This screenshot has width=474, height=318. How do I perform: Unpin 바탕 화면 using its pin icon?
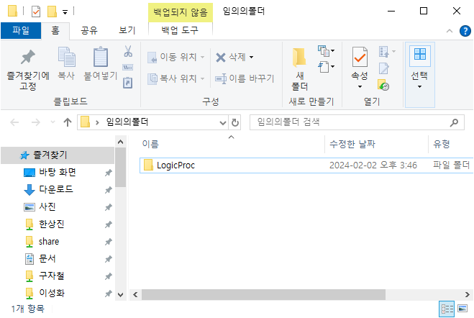pos(108,173)
